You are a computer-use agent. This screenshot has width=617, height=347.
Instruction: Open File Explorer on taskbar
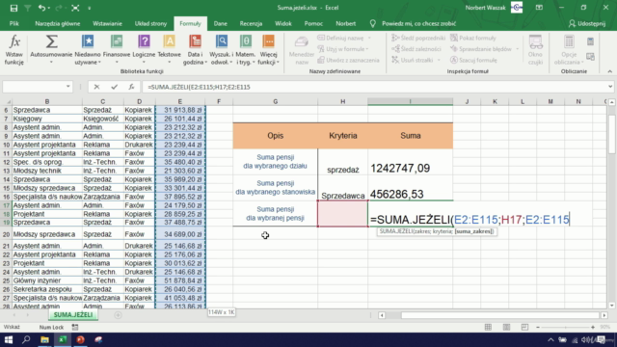coord(44,340)
